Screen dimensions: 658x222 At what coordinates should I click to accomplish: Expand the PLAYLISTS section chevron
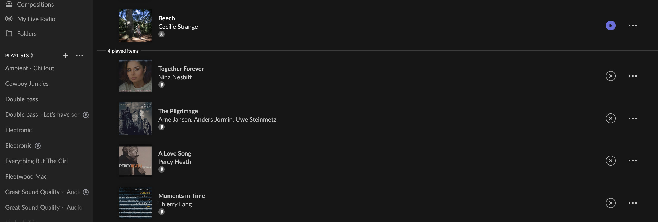(x=32, y=55)
